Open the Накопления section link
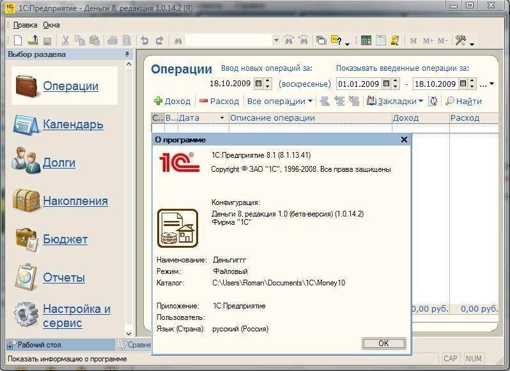 tap(75, 201)
